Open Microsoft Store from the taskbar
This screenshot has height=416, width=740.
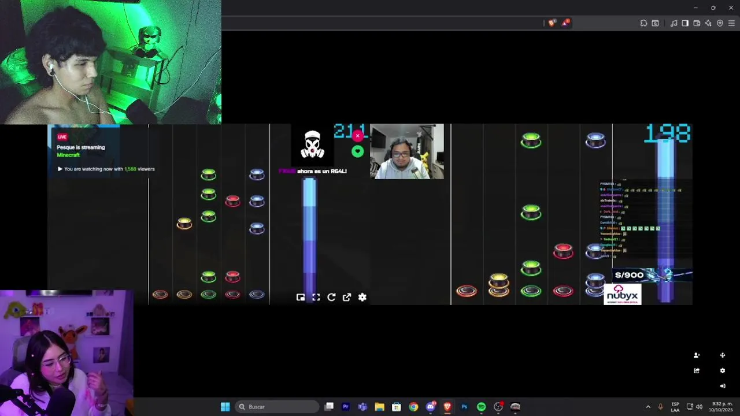[x=396, y=407]
